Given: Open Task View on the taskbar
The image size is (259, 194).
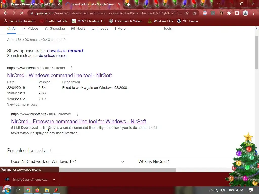Looking at the screenshot, I should [x=18, y=190].
